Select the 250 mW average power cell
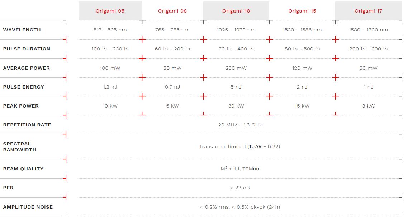Viewport: 408px width, 224px height. [x=236, y=68]
